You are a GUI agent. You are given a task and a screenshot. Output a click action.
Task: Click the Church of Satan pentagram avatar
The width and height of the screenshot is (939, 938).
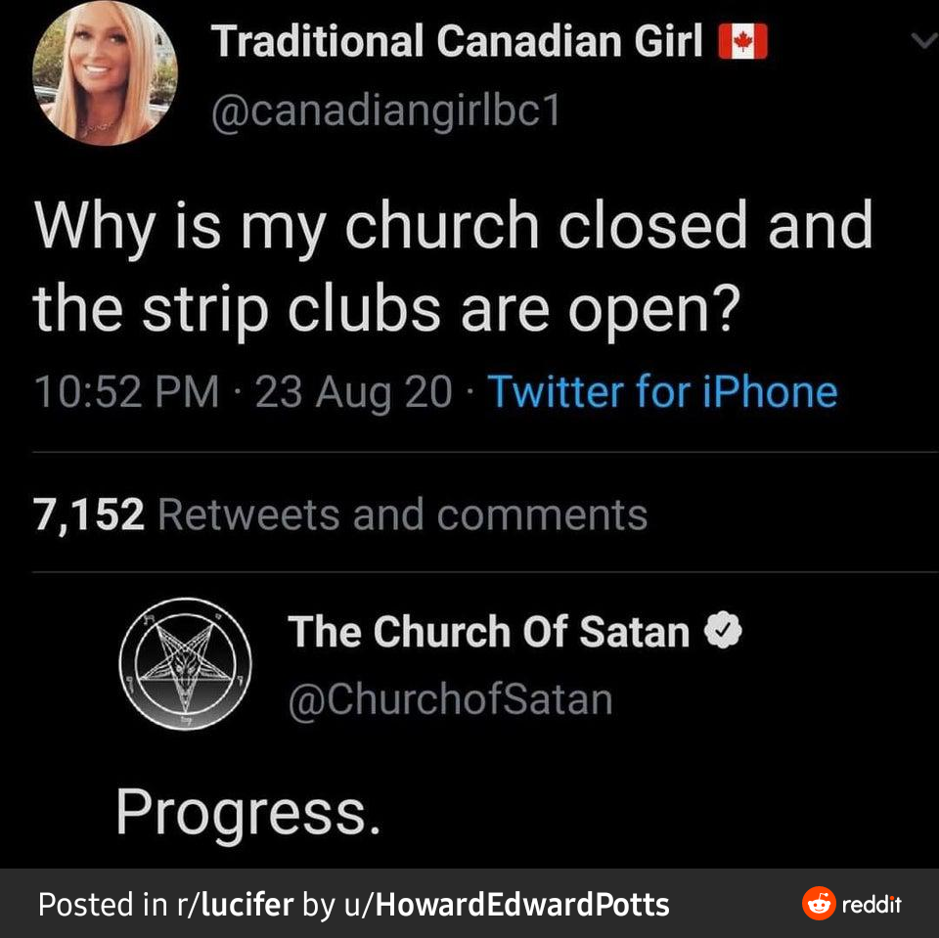click(x=186, y=662)
